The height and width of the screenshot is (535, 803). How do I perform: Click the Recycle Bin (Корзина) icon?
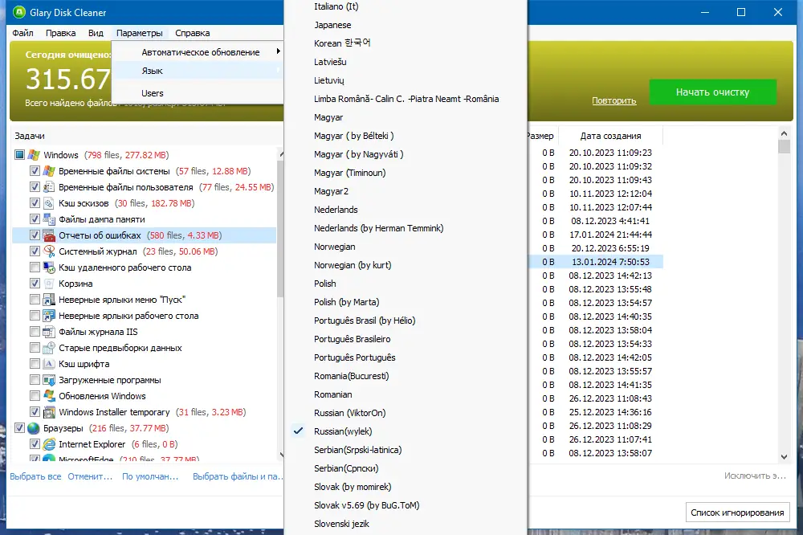(49, 284)
